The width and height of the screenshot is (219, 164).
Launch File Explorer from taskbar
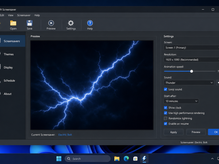click(x=117, y=159)
